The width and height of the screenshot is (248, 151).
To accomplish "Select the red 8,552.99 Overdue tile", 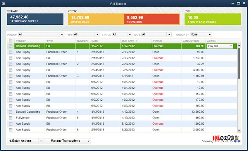I will [x=152, y=19].
